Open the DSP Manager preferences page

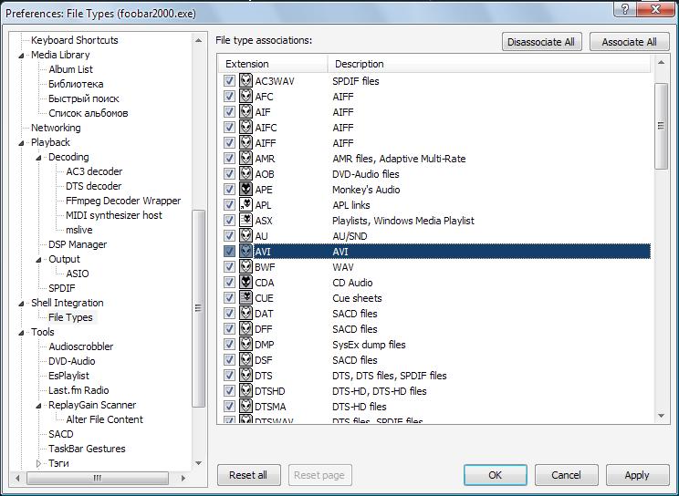[x=78, y=244]
